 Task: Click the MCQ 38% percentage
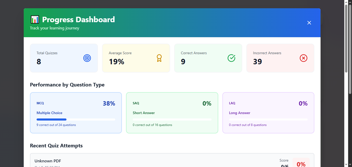point(109,104)
